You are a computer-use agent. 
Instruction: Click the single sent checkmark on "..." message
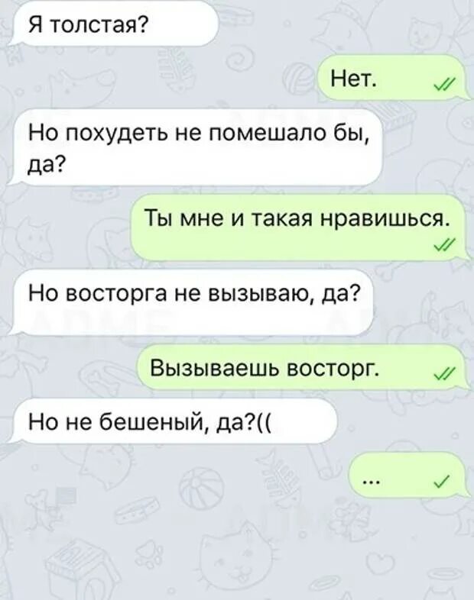443,482
